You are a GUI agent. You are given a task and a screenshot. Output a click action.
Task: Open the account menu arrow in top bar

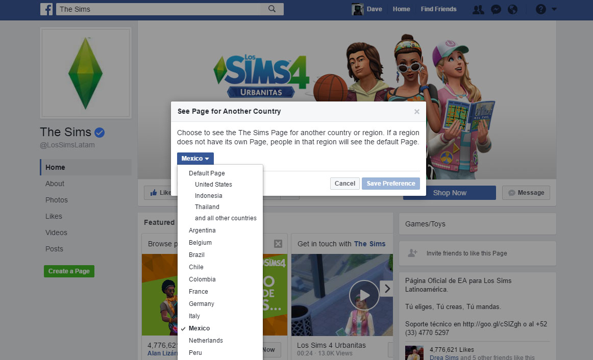(x=554, y=9)
